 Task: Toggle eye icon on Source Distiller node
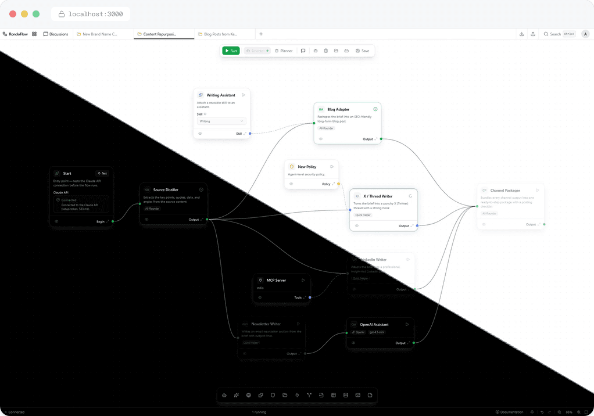[146, 220]
